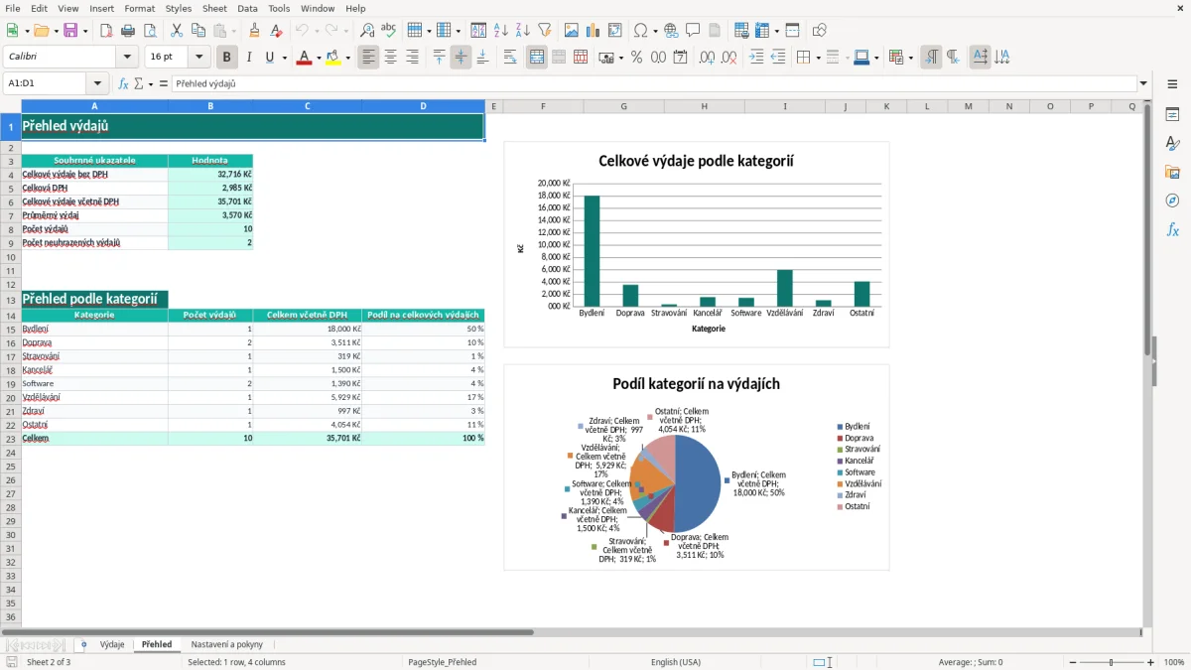Insert a chart from the toolbar
This screenshot has height=670, width=1191.
tap(594, 31)
